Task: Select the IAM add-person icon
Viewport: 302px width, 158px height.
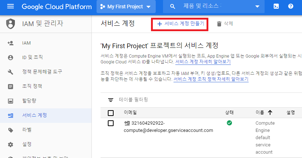Action: 11,43
